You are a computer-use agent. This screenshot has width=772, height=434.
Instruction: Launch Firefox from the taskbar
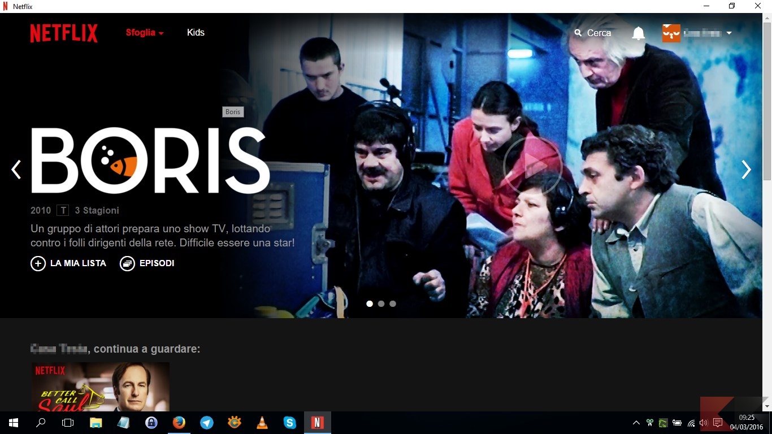179,423
